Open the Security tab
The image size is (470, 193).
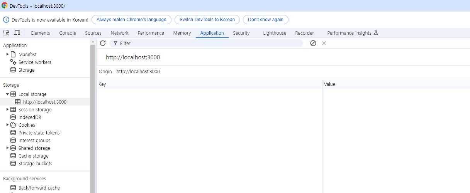click(x=241, y=33)
